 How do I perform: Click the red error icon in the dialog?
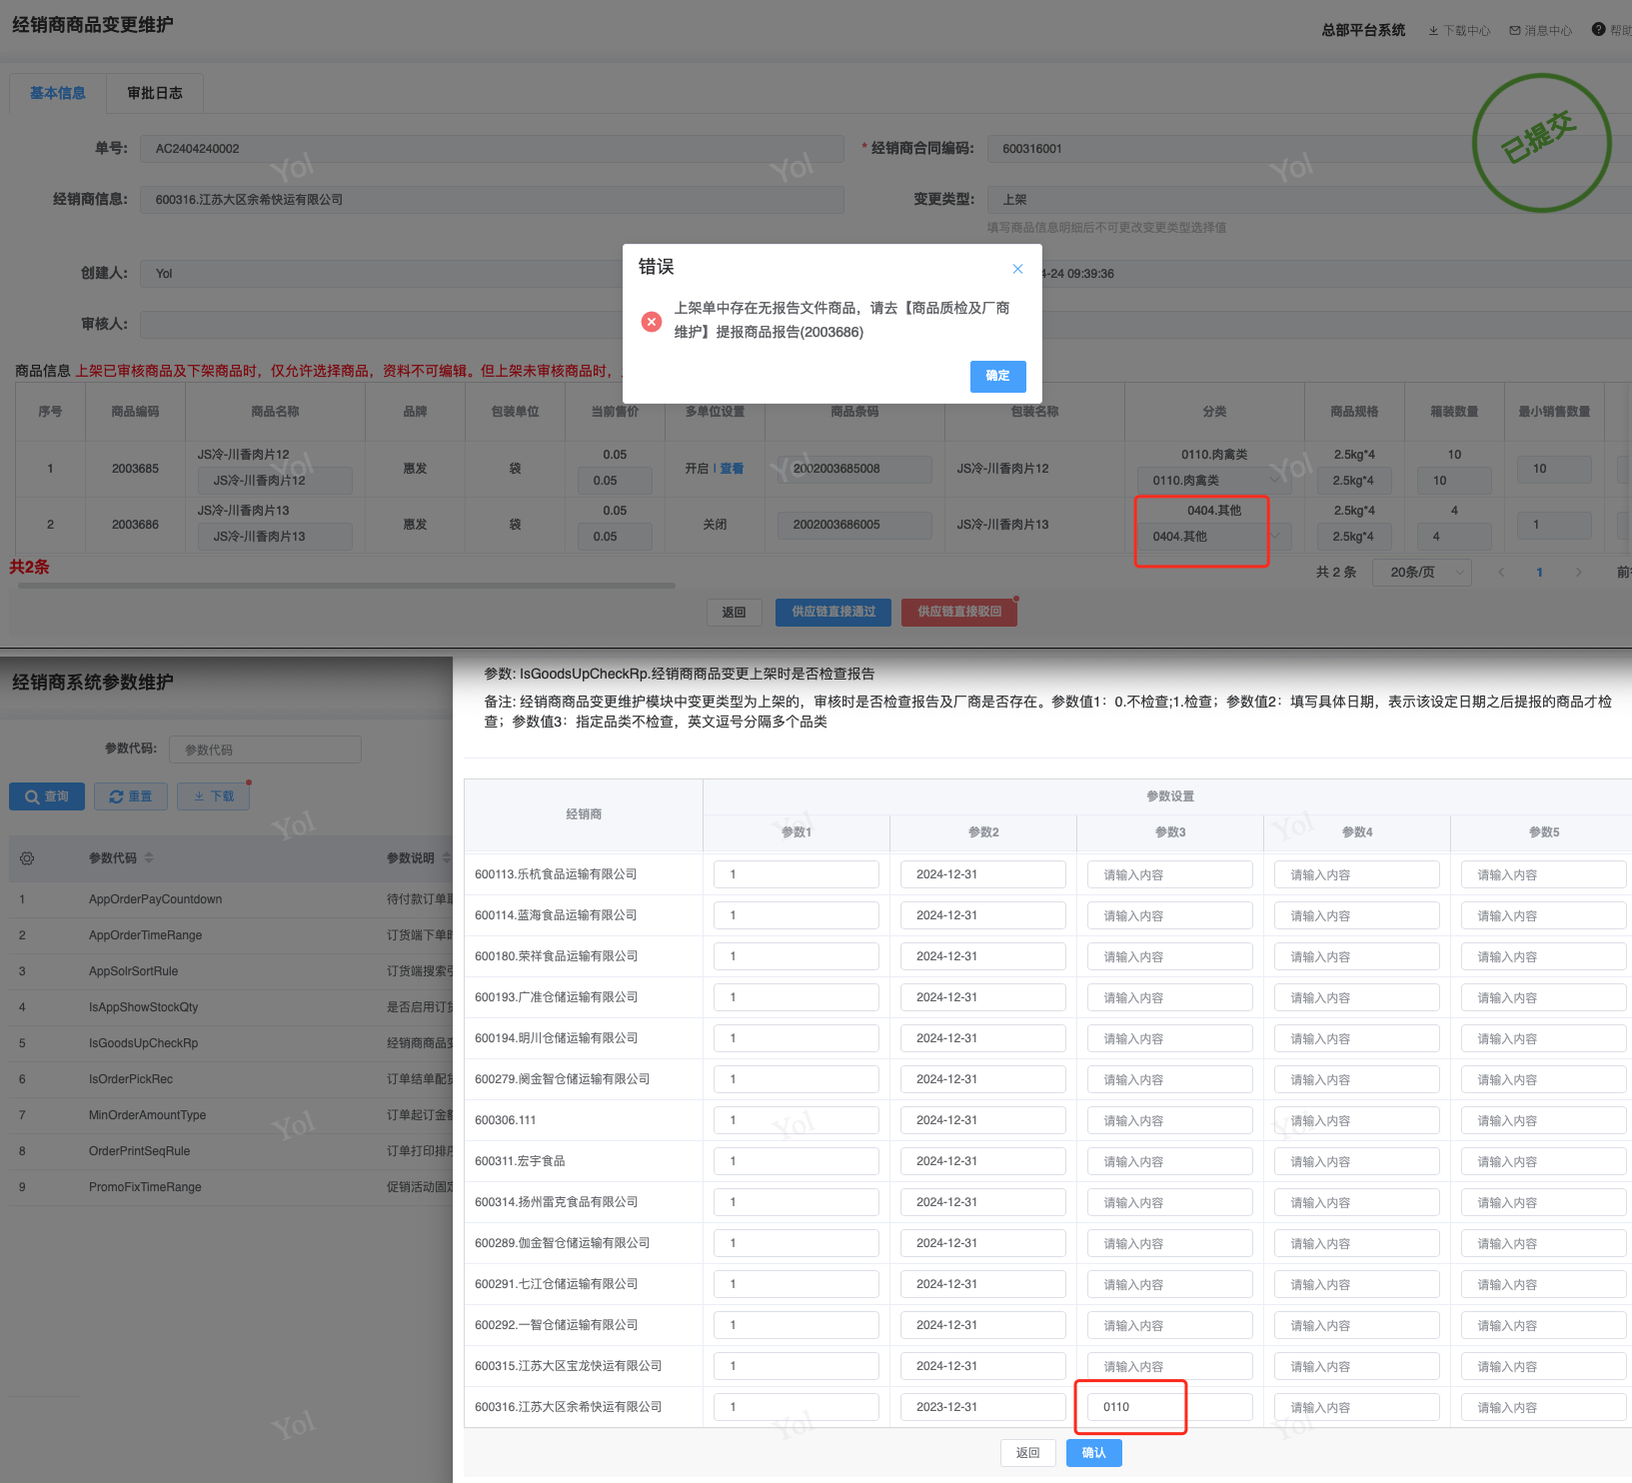pyautogui.click(x=652, y=321)
